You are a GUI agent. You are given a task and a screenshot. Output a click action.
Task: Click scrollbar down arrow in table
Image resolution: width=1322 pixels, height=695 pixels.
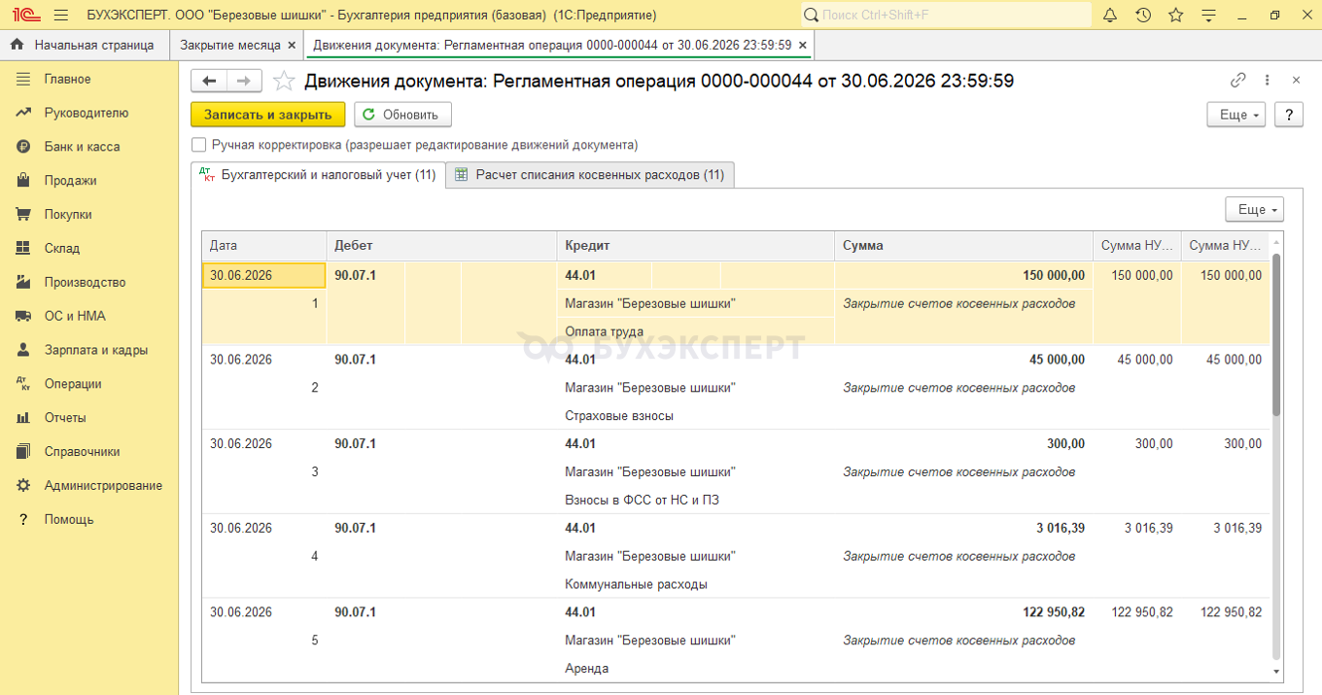pos(1276,672)
